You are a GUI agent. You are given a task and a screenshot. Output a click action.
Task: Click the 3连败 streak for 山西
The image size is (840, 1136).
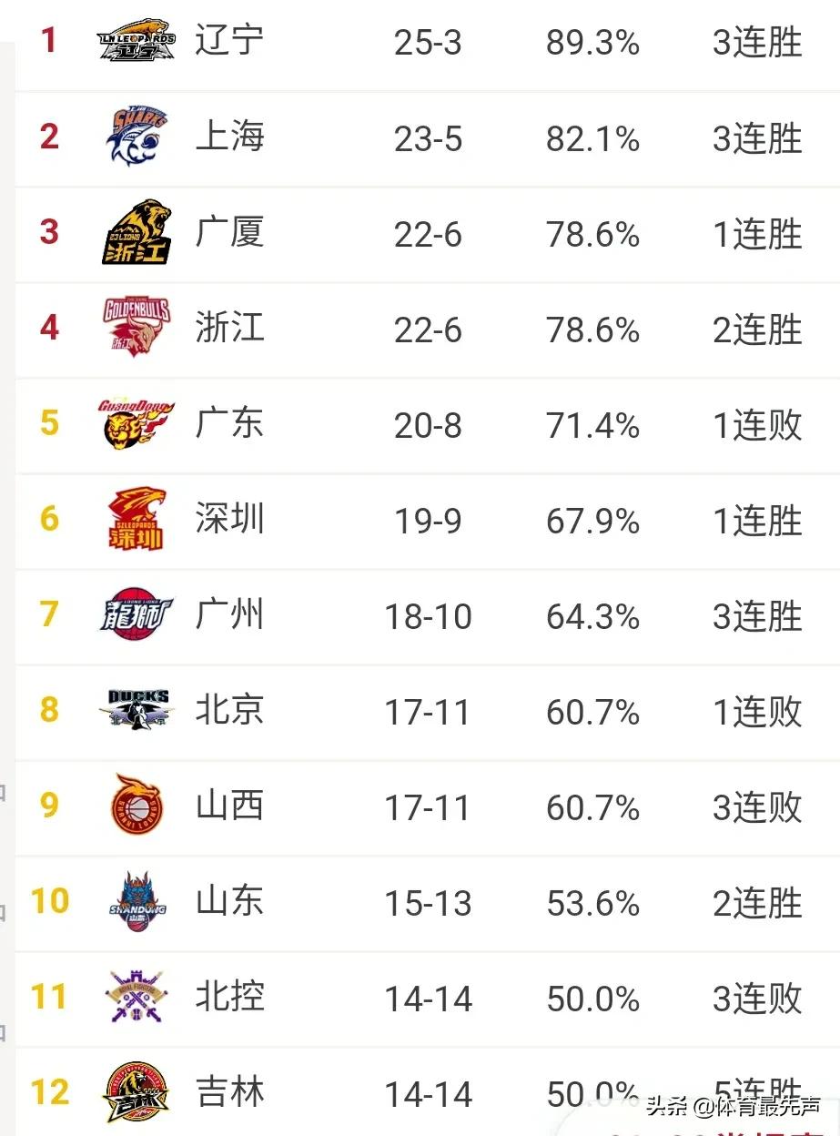pos(757,807)
